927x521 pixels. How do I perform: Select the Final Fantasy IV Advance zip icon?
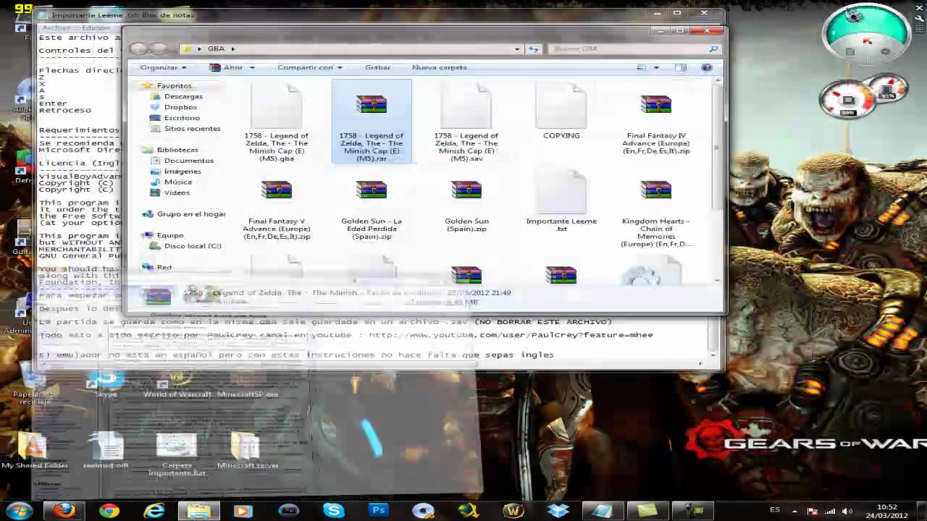[x=656, y=106]
